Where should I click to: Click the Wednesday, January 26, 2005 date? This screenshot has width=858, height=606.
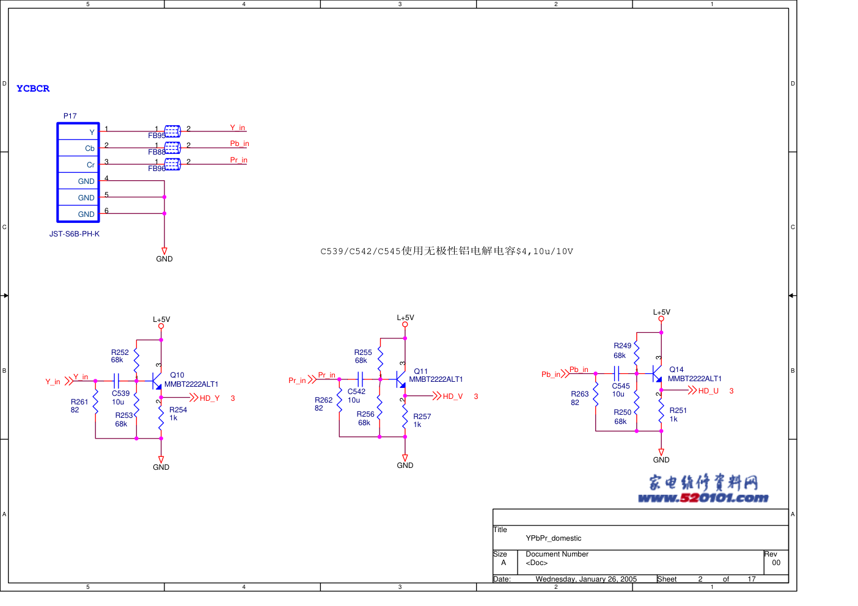586,579
